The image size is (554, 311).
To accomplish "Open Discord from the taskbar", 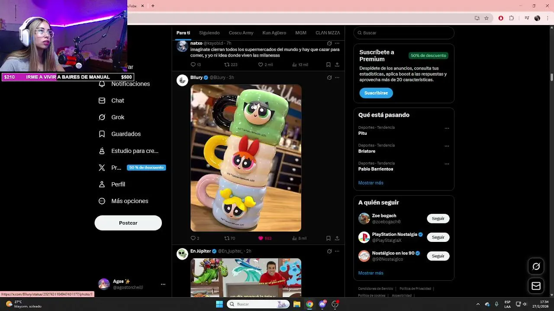I will (322, 304).
